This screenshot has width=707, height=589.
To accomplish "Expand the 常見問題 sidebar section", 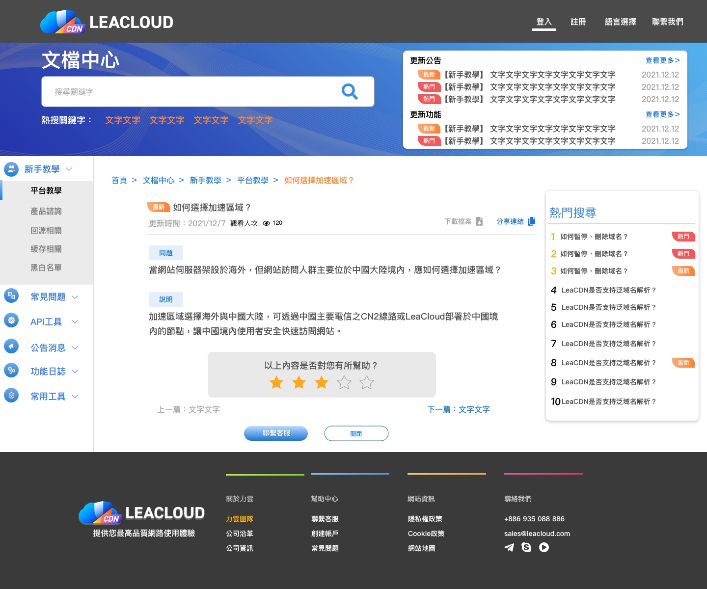I will coord(75,297).
